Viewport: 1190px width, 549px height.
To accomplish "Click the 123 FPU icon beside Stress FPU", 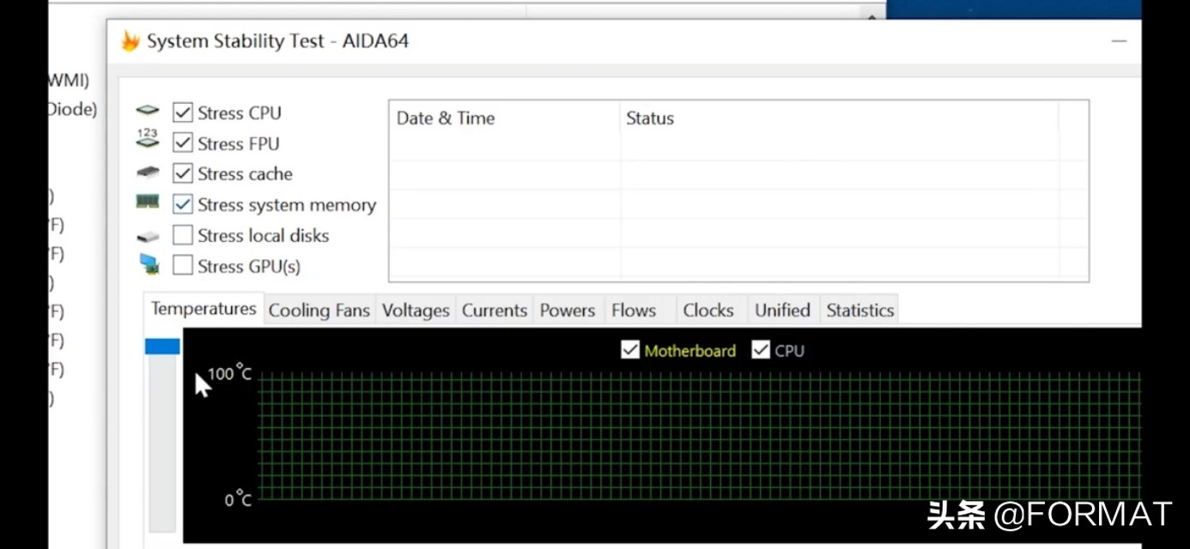I will pyautogui.click(x=148, y=138).
